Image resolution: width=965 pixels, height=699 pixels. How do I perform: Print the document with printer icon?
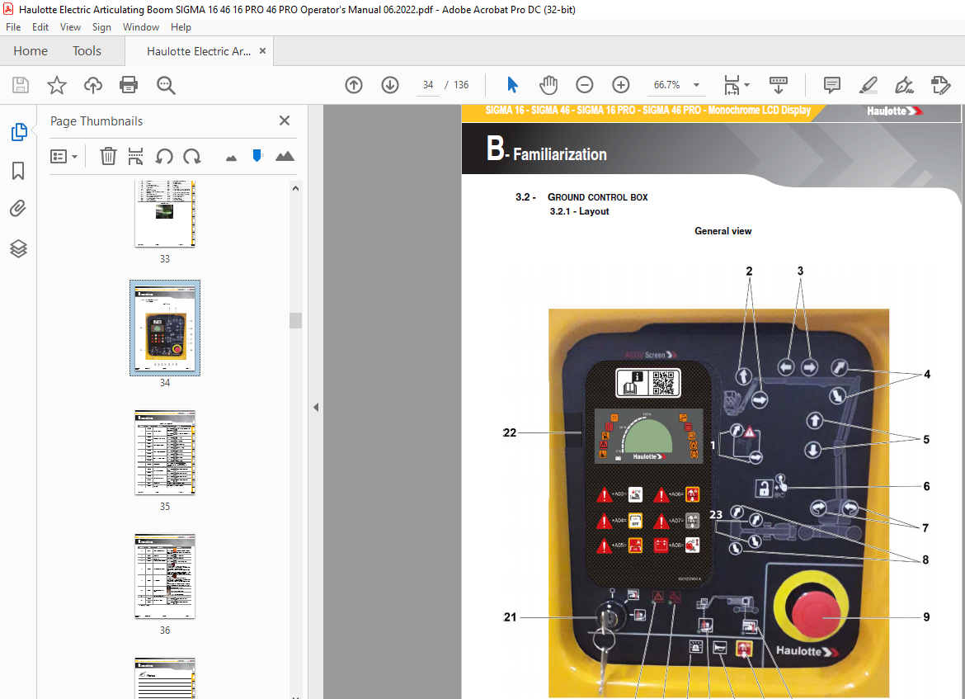pos(129,85)
